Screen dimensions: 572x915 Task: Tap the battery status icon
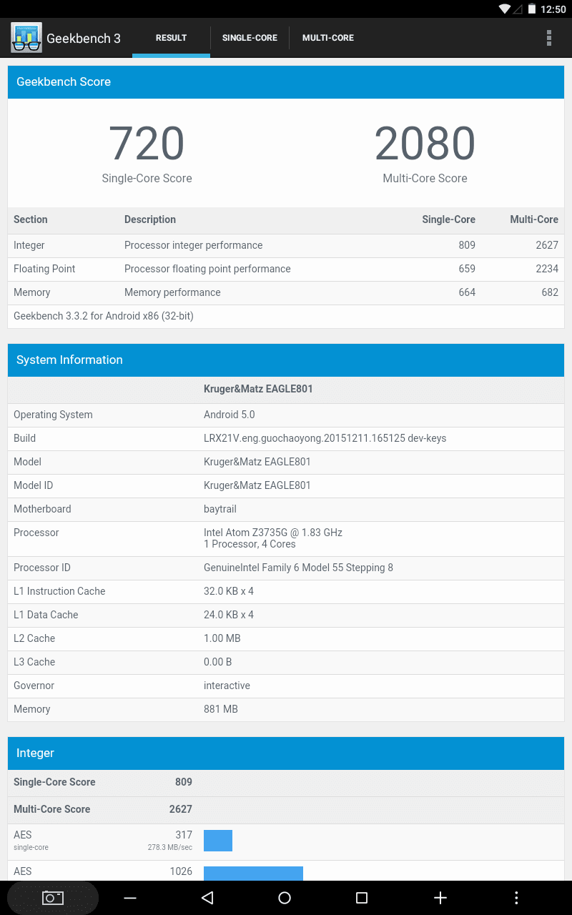click(532, 9)
